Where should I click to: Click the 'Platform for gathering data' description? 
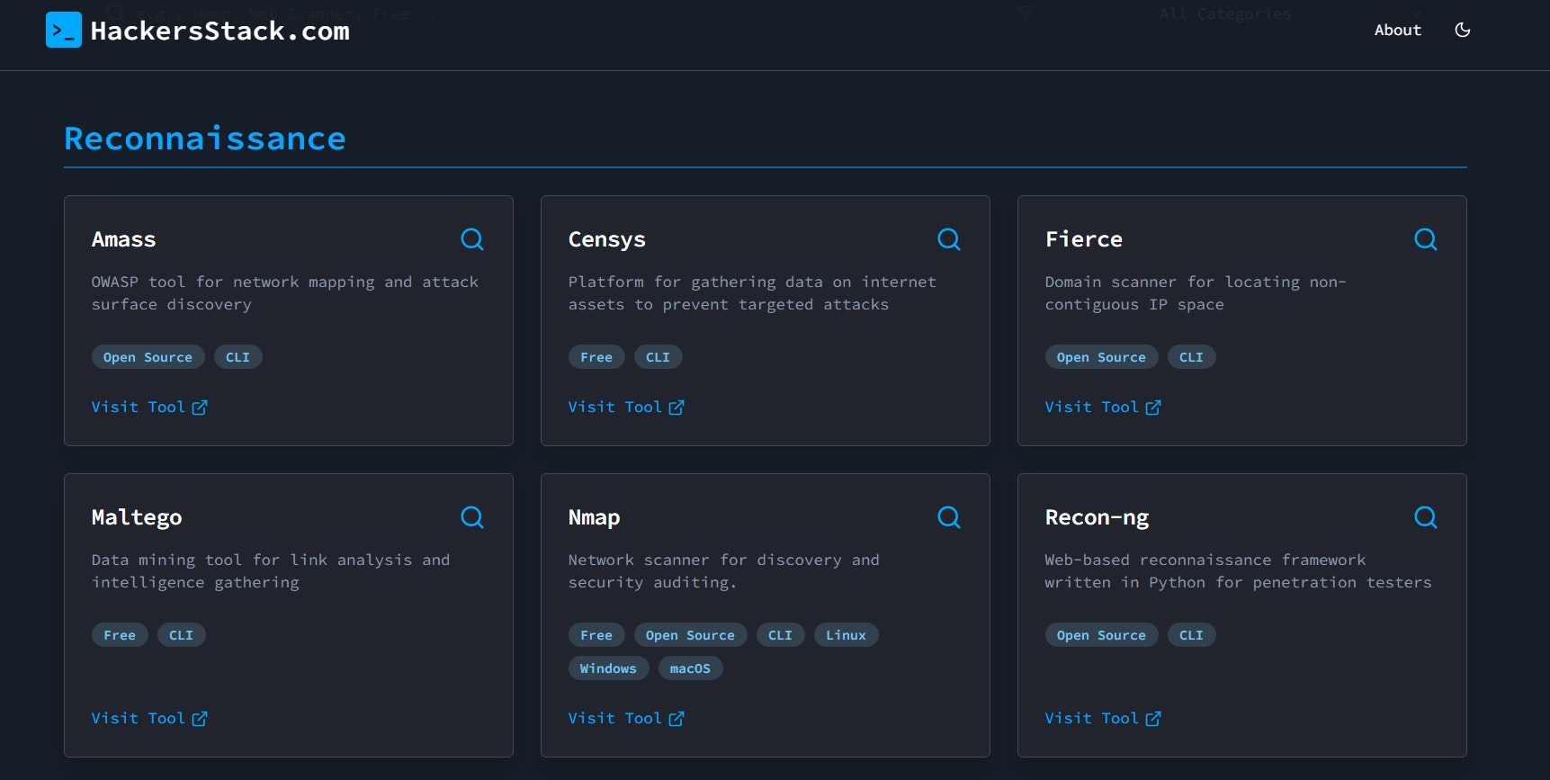click(x=752, y=293)
